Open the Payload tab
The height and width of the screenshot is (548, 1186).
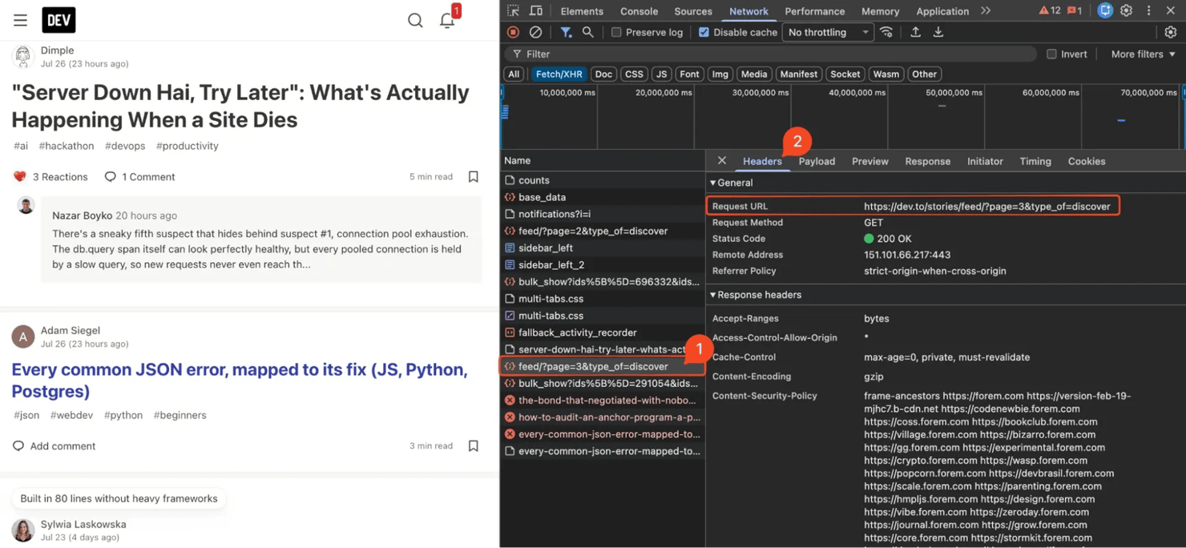click(x=817, y=161)
